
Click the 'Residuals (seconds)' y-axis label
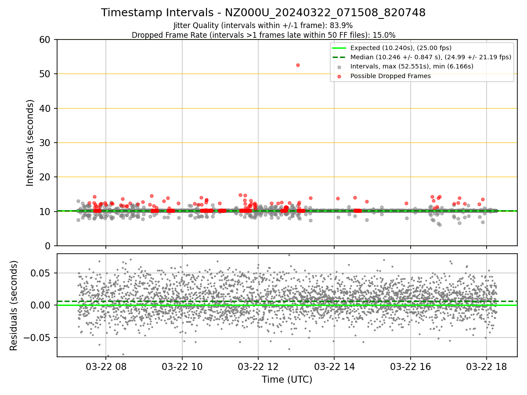pos(14,305)
